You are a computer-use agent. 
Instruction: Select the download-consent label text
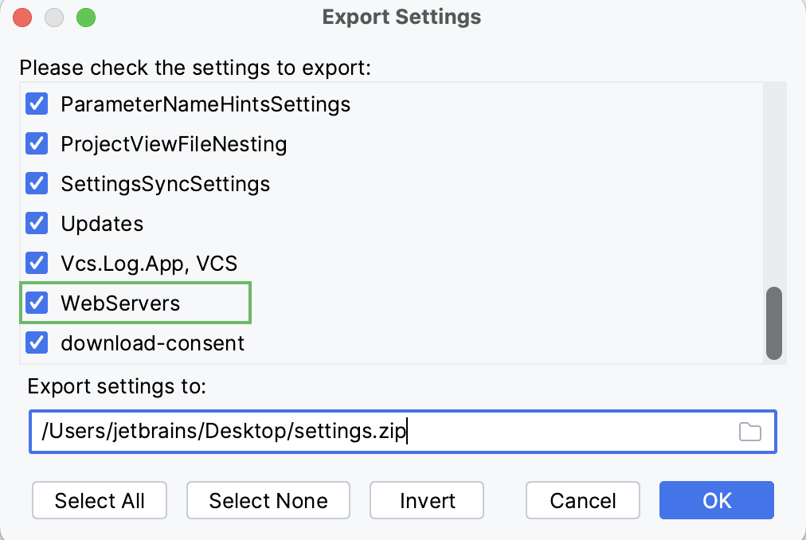(153, 343)
